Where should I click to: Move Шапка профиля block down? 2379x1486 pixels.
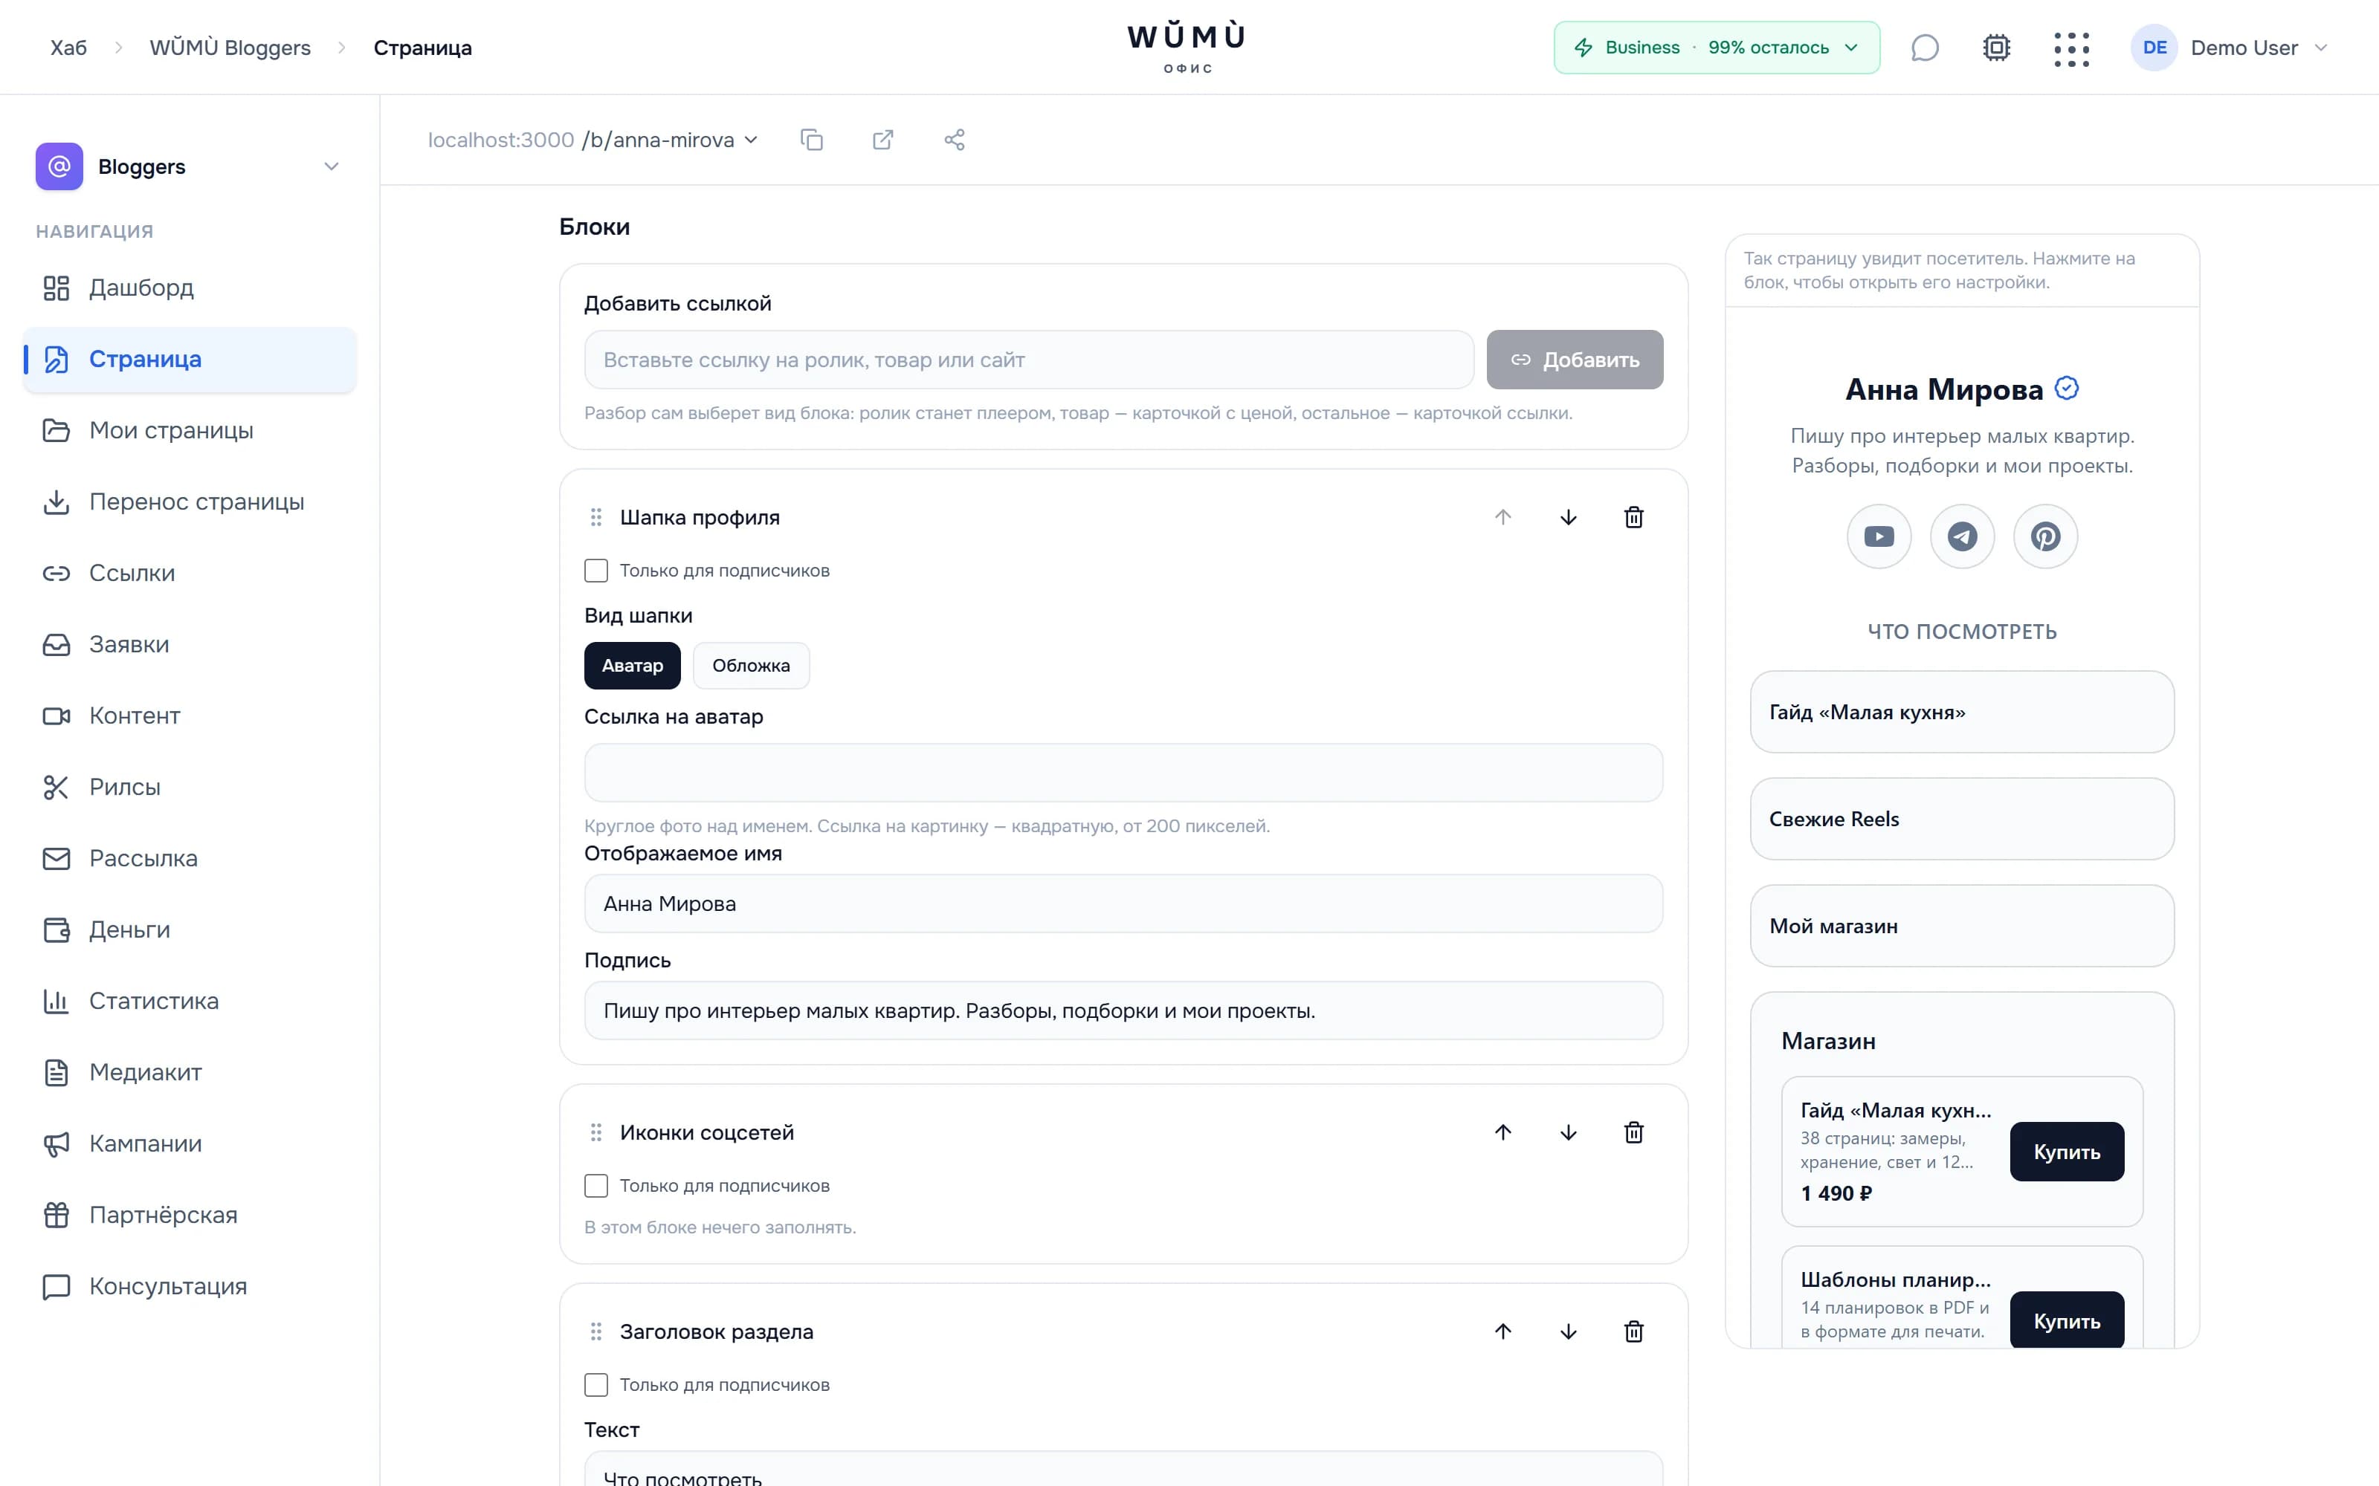1568,517
